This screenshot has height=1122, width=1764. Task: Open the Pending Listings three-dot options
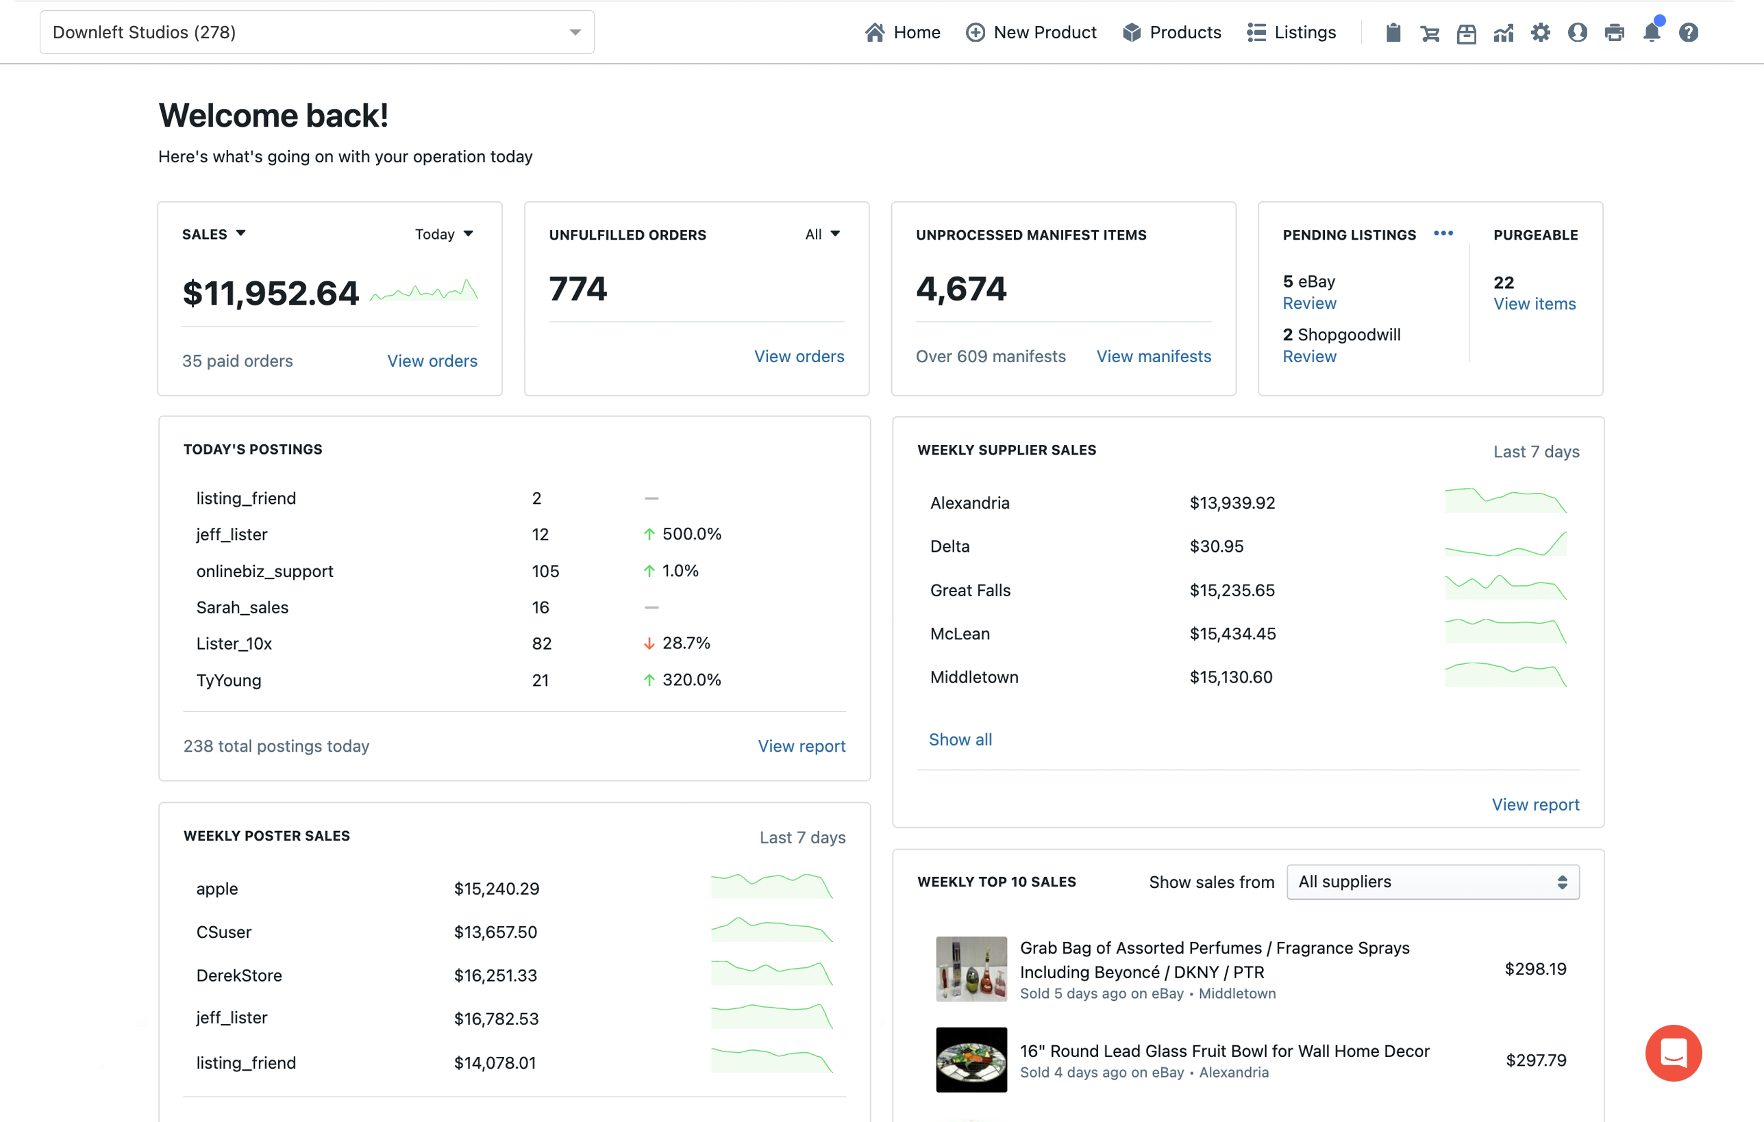(x=1443, y=233)
